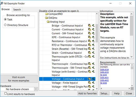Click the DAQmx folder icon
The height and width of the screenshot is (97, 136).
coord(46,18)
